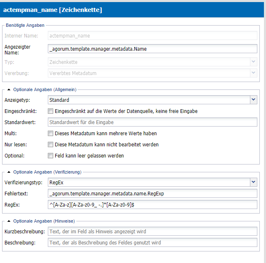This screenshot has height=263, width=266.
Task: Click into the Standardwert input field
Action: pyautogui.click(x=152, y=122)
